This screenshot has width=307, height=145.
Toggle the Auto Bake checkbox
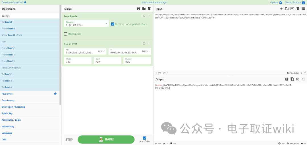tap(144, 138)
